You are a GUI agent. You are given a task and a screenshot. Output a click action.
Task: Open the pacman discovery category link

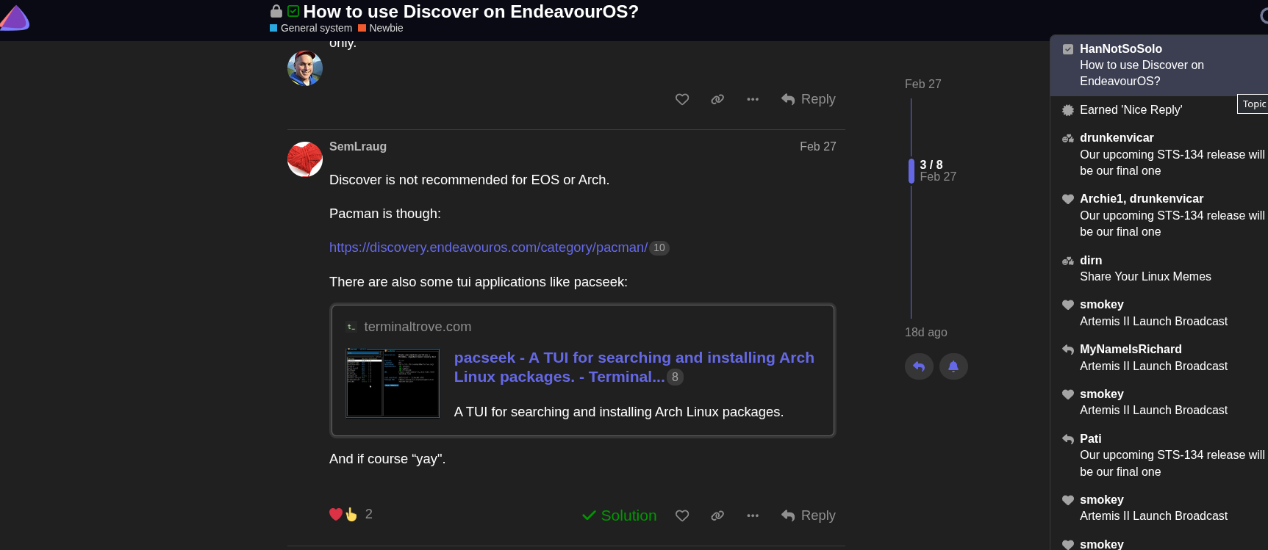point(488,247)
